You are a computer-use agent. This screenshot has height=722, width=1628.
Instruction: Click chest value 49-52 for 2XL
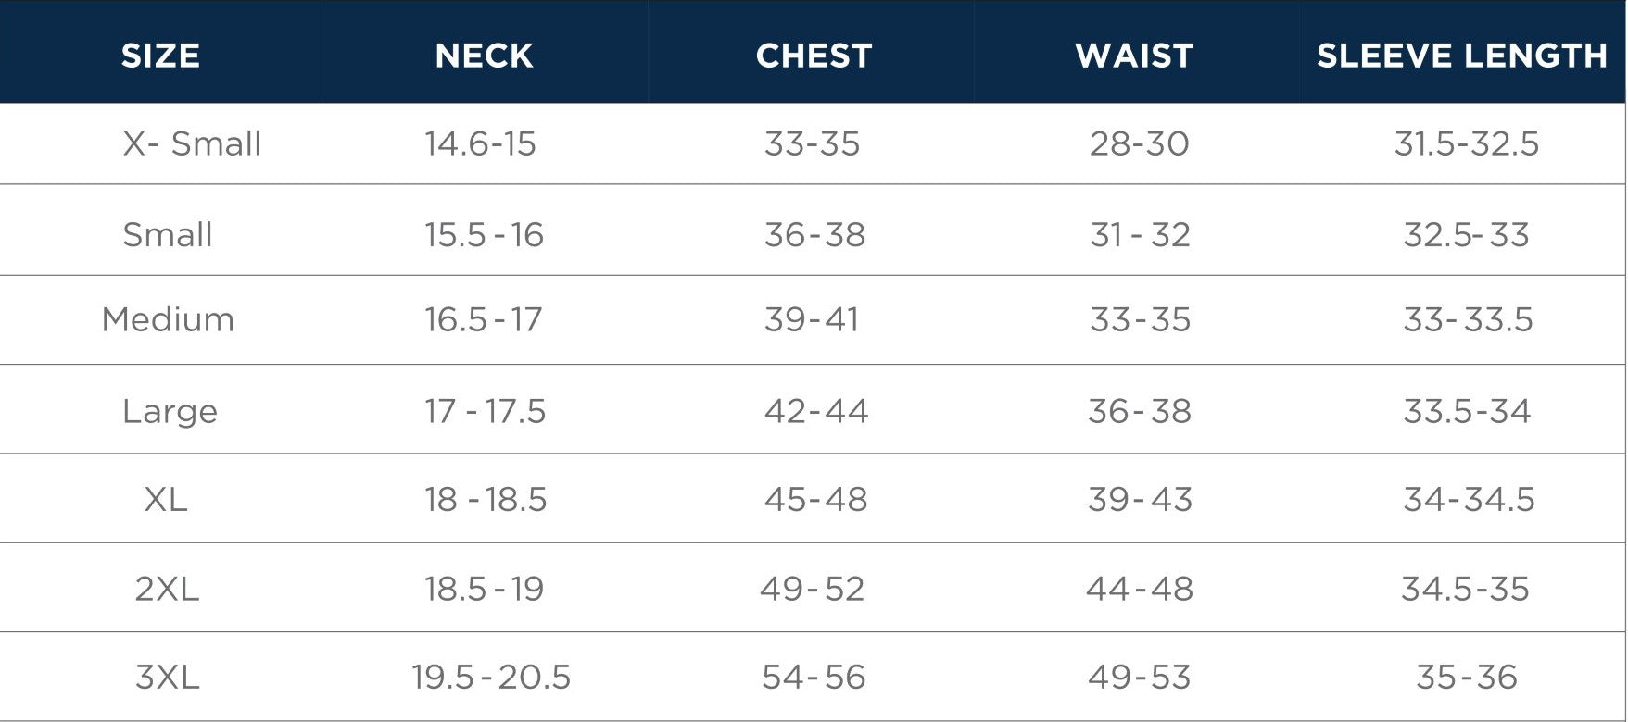(x=812, y=588)
